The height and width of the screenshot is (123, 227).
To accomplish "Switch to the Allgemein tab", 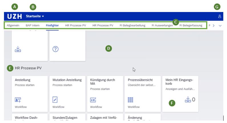I will 13,25.
